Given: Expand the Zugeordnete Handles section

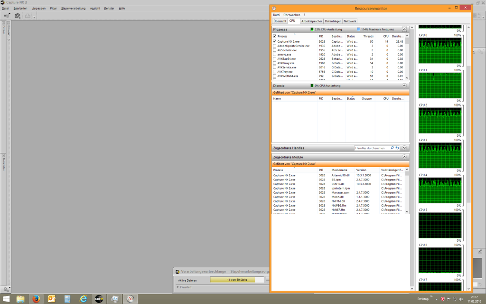Looking at the screenshot, I should point(404,148).
